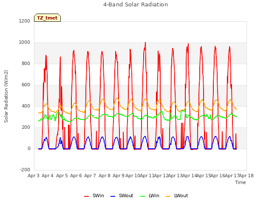
Task: Click the 400 y-axis label
Action: [x=26, y=106]
